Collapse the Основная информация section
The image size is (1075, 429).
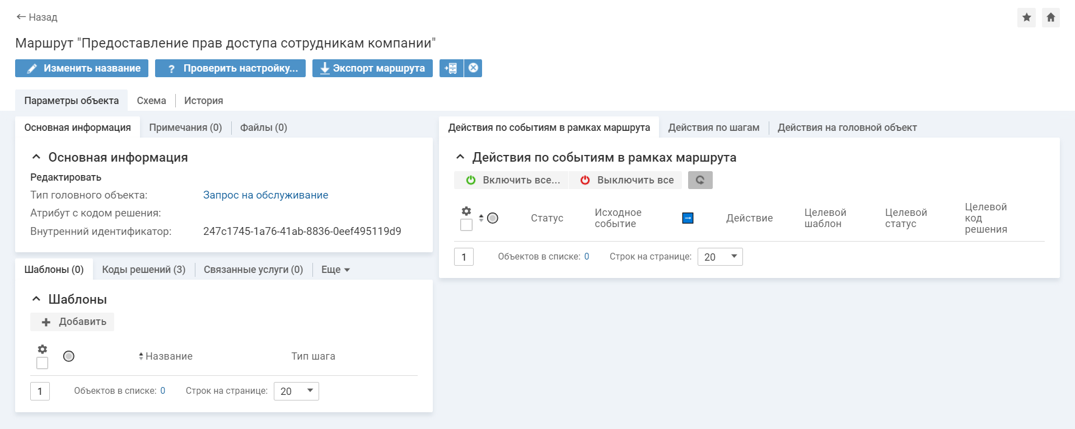pyautogui.click(x=36, y=157)
